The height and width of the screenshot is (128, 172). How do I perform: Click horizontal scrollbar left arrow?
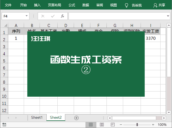tap(110, 118)
